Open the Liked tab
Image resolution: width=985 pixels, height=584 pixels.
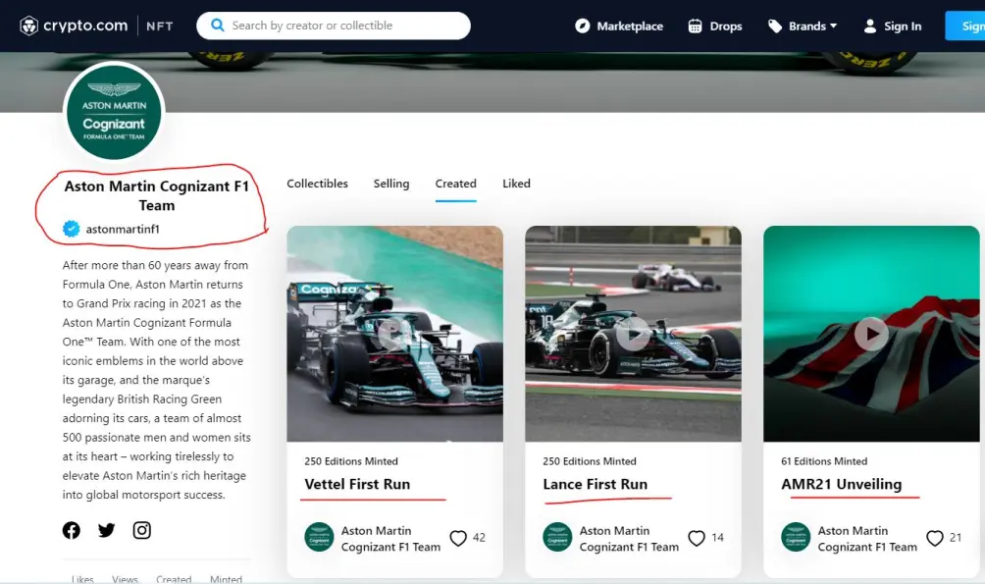[x=516, y=184]
